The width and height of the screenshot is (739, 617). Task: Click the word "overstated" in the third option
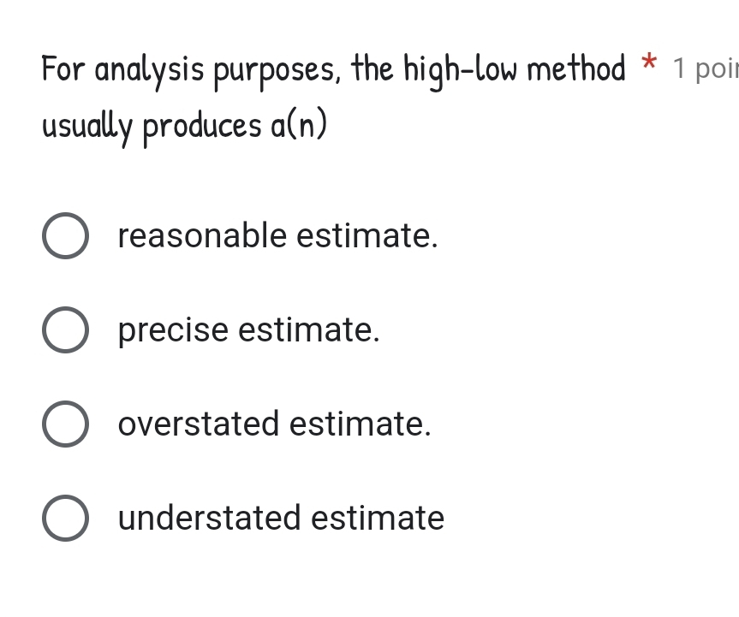(199, 424)
